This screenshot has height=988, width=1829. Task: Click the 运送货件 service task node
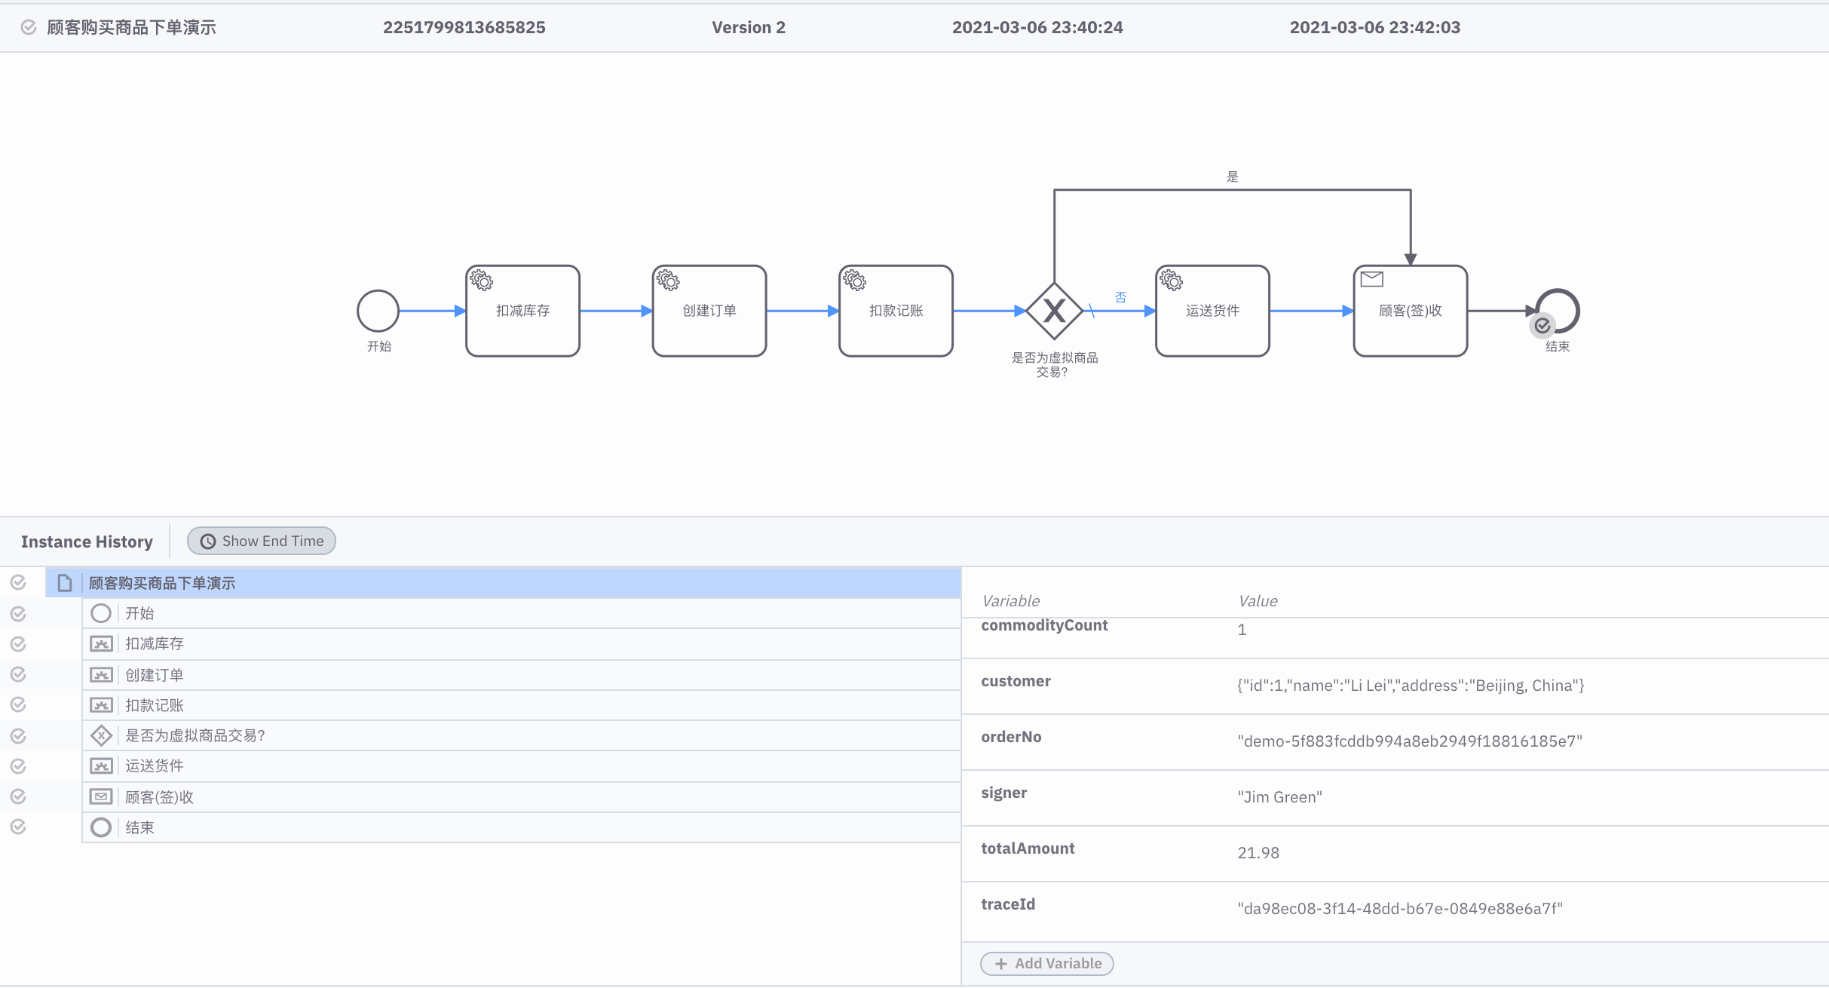[x=1212, y=311]
